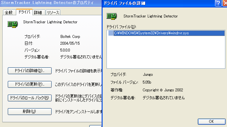Confirm with OK in driver file details

(x=211, y=121)
